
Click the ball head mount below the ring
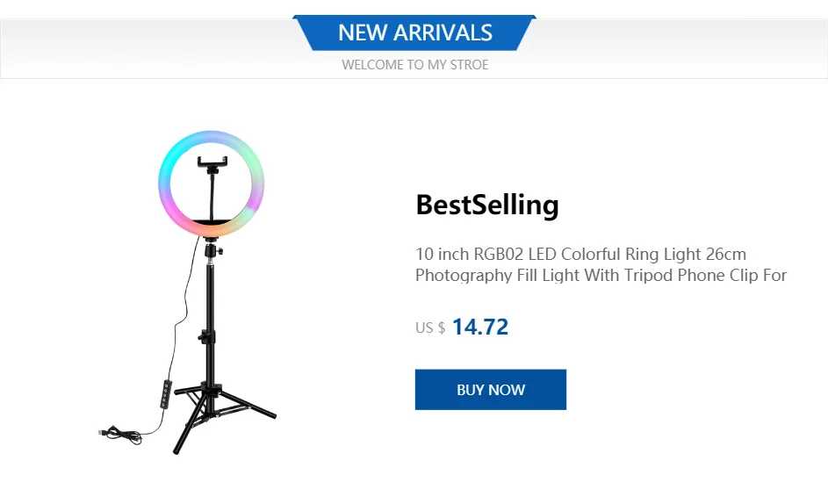tap(211, 250)
